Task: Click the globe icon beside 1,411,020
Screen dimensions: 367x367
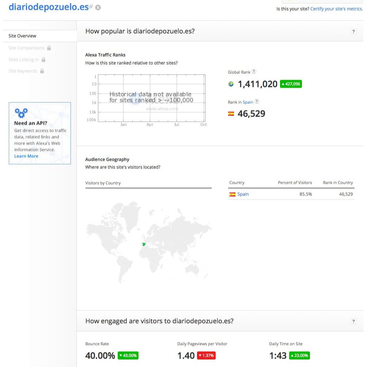Action: 231,84
